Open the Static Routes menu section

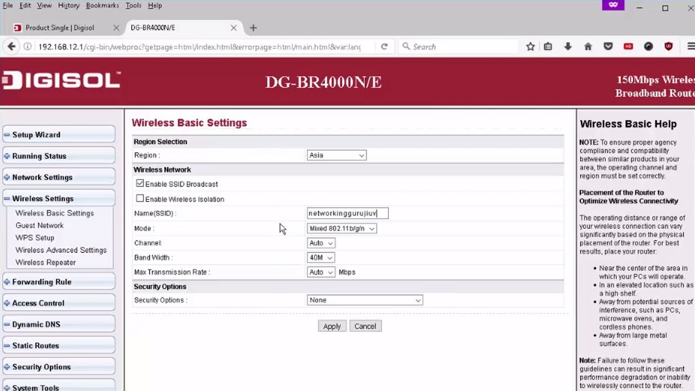click(59, 345)
